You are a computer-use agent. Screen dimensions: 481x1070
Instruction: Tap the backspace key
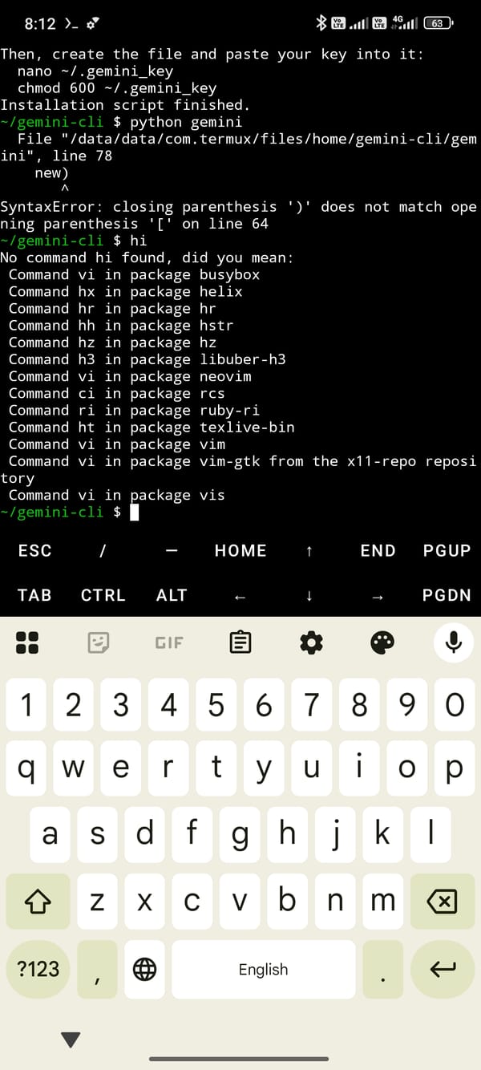point(443,902)
